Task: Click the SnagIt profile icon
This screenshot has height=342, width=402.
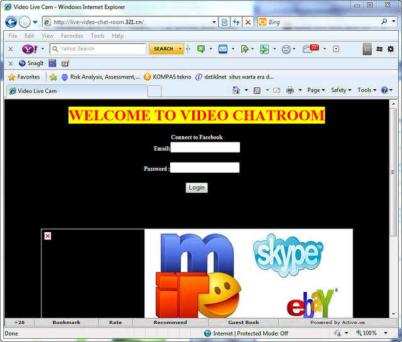Action: click(65, 63)
